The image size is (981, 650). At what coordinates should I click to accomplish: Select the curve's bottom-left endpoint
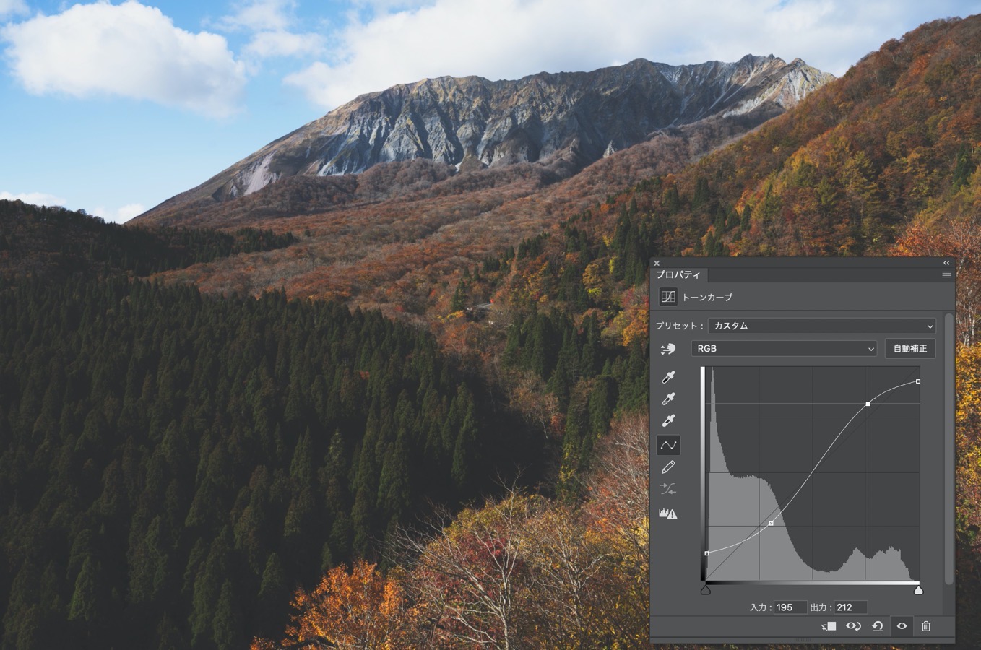(x=706, y=553)
